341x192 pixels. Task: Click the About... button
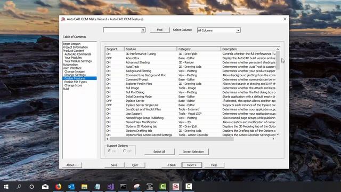coord(72,165)
